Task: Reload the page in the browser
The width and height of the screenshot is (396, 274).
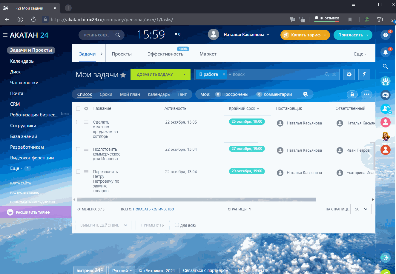Action: pos(33,19)
